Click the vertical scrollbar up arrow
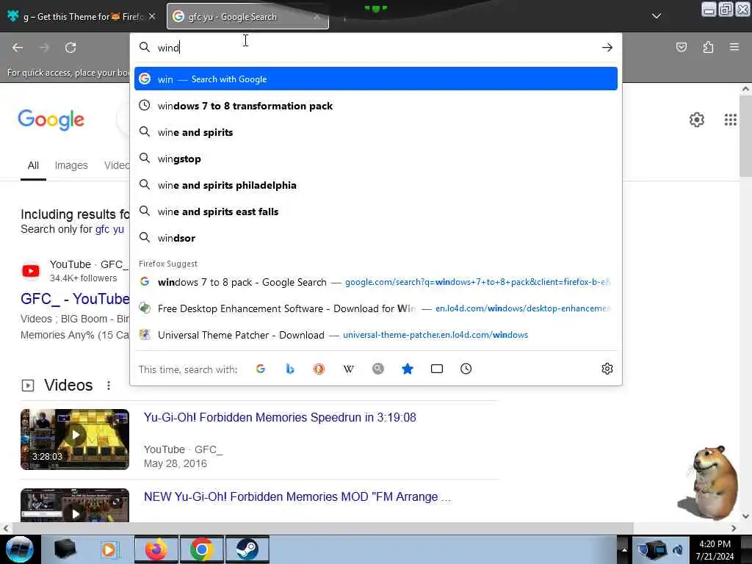Image resolution: width=752 pixels, height=564 pixels. click(x=745, y=89)
